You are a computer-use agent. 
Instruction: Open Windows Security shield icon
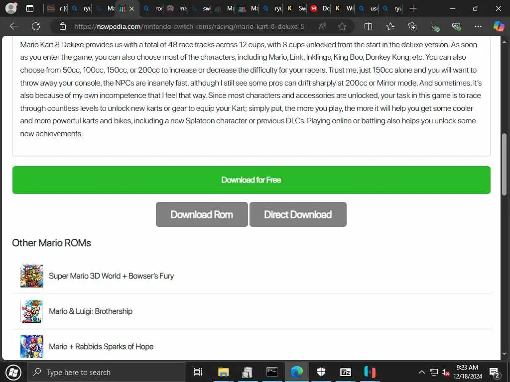(321, 372)
